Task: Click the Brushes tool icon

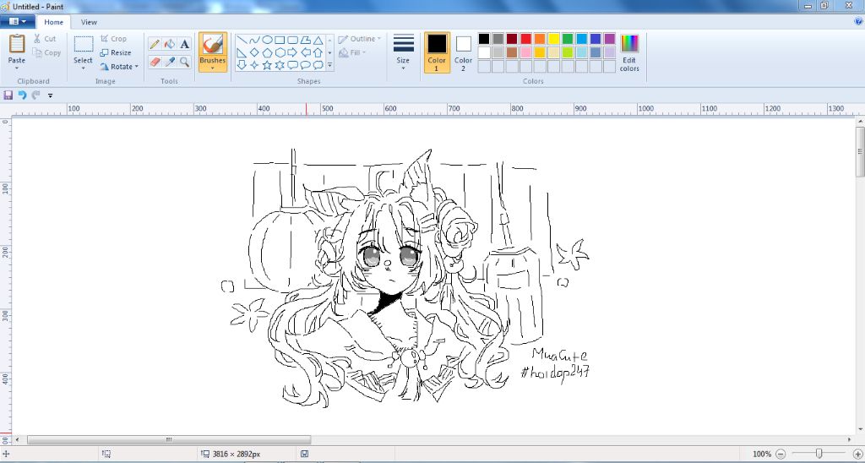Action: click(212, 44)
